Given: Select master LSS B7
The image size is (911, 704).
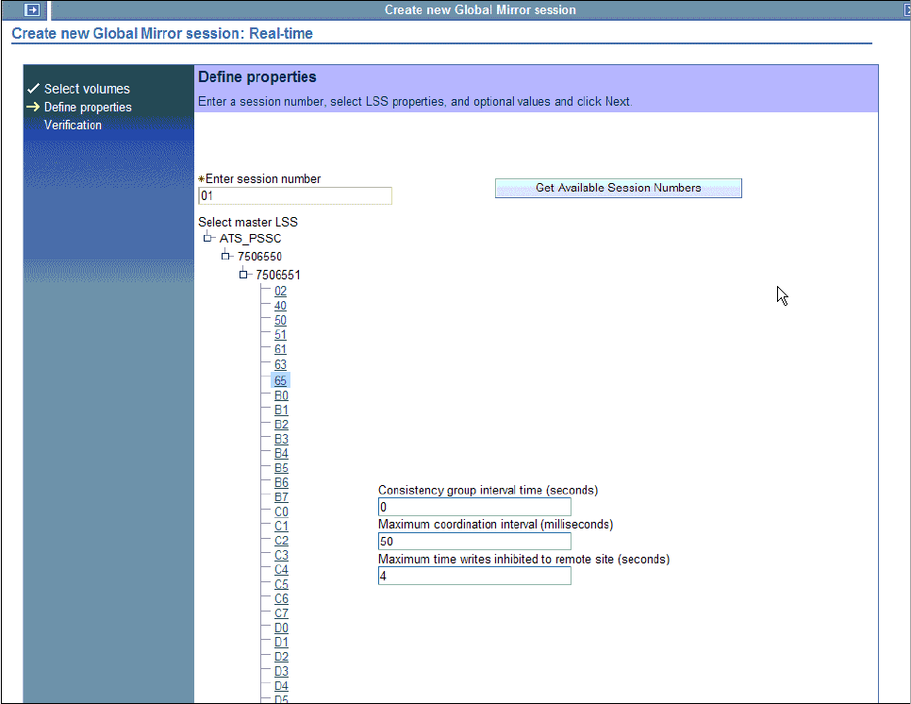Looking at the screenshot, I should pos(281,497).
